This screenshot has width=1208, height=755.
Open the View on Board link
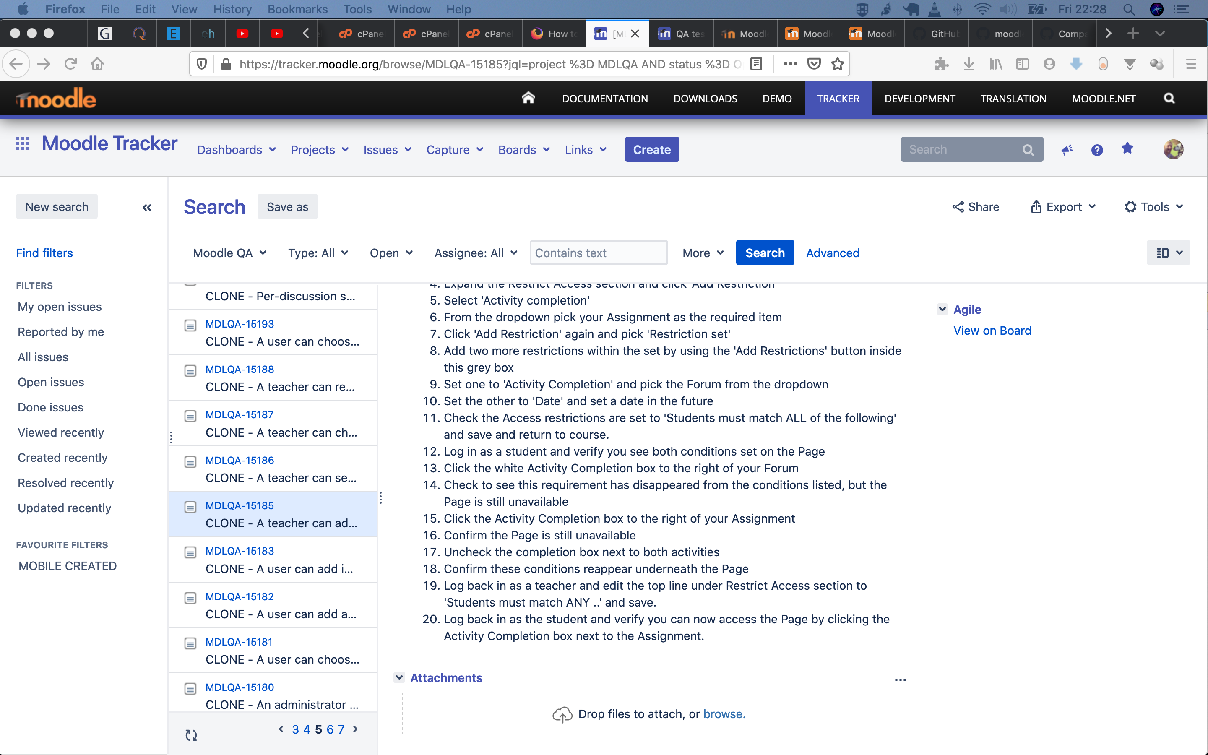click(992, 331)
